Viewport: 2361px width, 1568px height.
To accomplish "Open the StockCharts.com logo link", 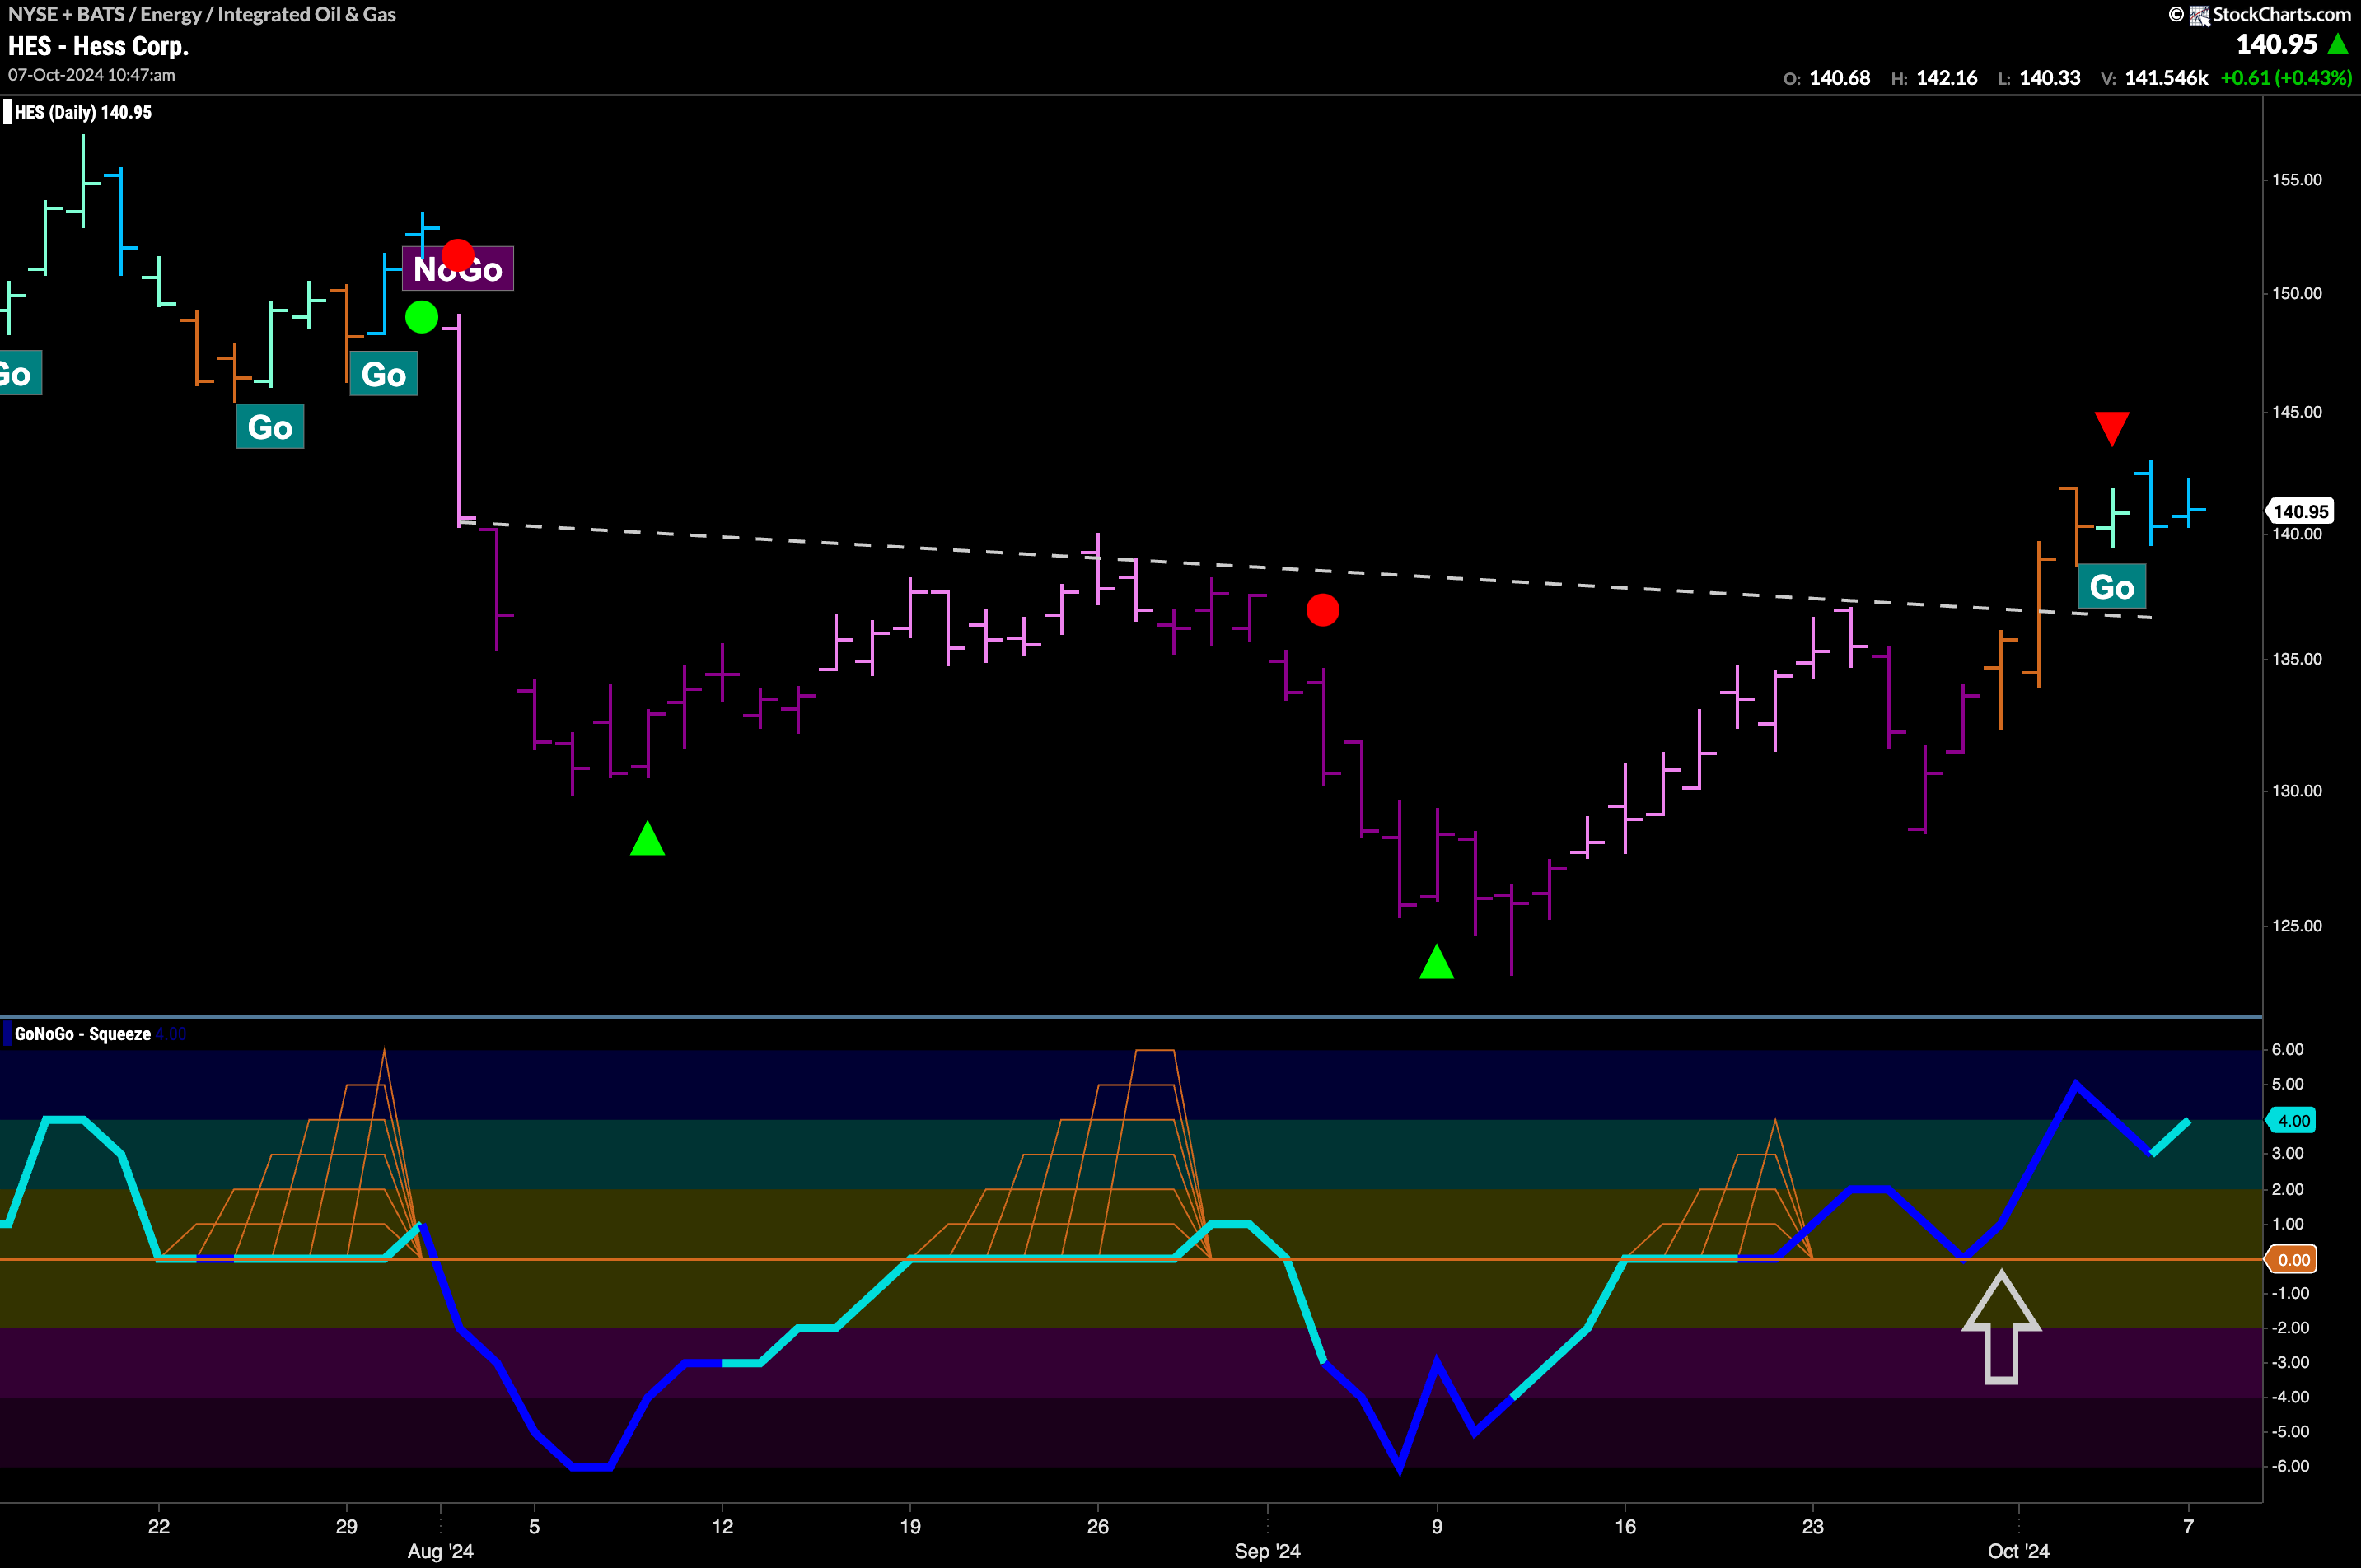I will point(2269,14).
